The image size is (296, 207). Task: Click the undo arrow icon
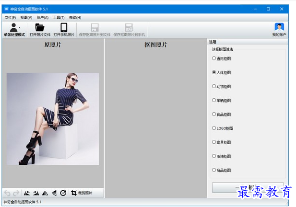(x=7, y=193)
